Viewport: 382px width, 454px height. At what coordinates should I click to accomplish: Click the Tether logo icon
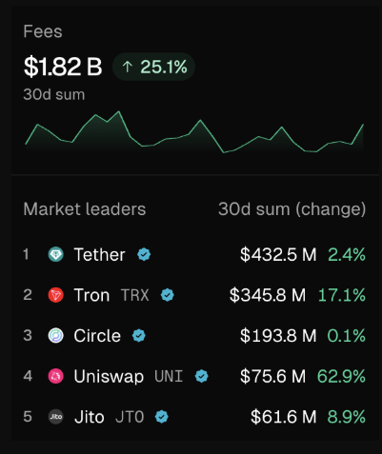point(56,254)
